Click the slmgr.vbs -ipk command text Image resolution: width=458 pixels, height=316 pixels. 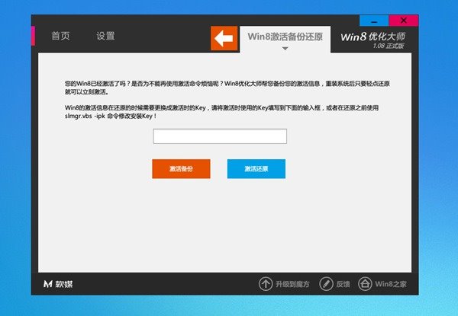pyautogui.click(x=85, y=117)
